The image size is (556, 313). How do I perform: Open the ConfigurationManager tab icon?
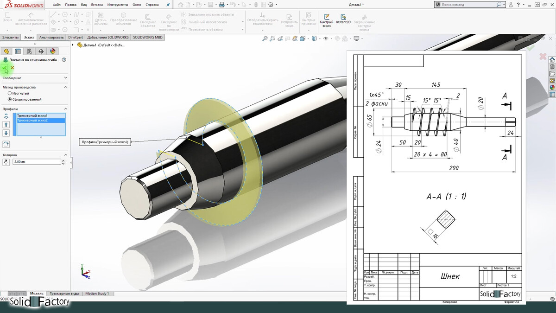30,51
